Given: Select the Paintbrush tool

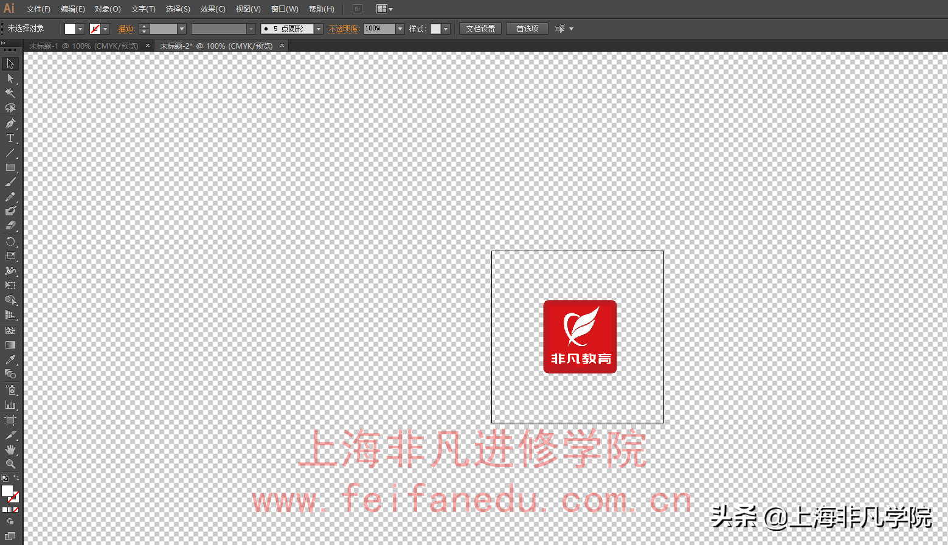Looking at the screenshot, I should click(10, 182).
